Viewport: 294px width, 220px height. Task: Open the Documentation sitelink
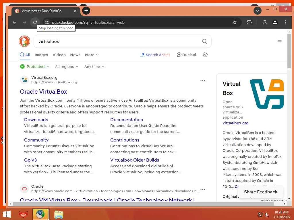pos(127,119)
